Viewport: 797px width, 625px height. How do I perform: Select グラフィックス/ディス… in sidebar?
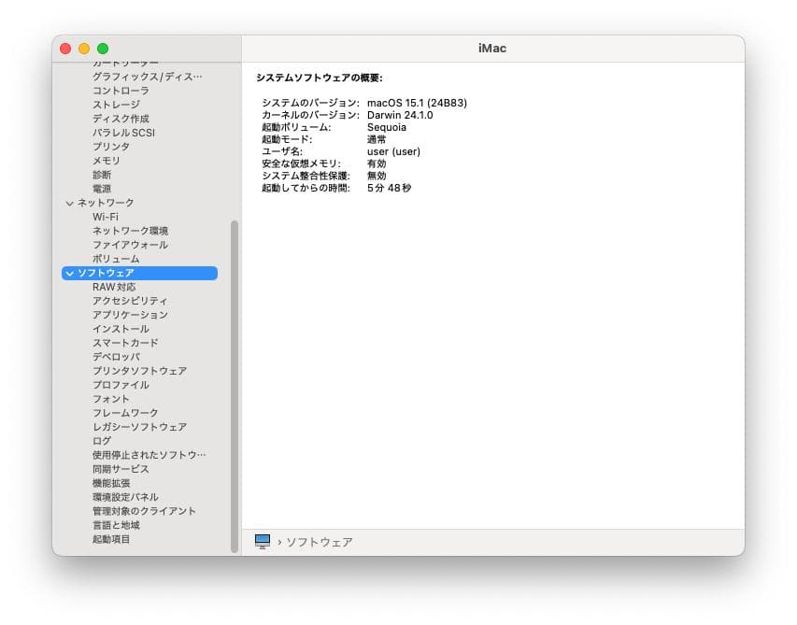147,77
